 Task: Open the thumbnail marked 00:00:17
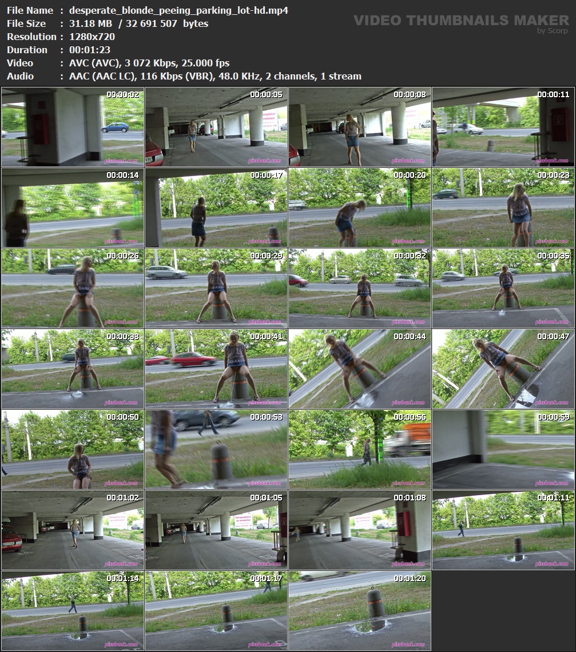point(216,208)
